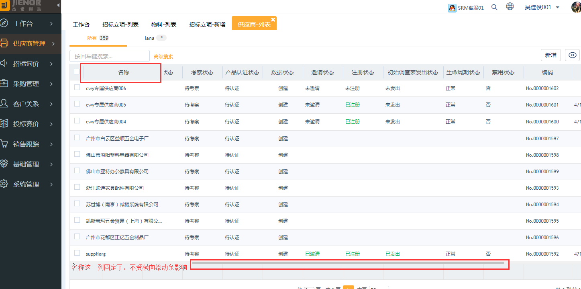Collapse the sidebar with the top arrow
581x289 pixels.
click(59, 5)
